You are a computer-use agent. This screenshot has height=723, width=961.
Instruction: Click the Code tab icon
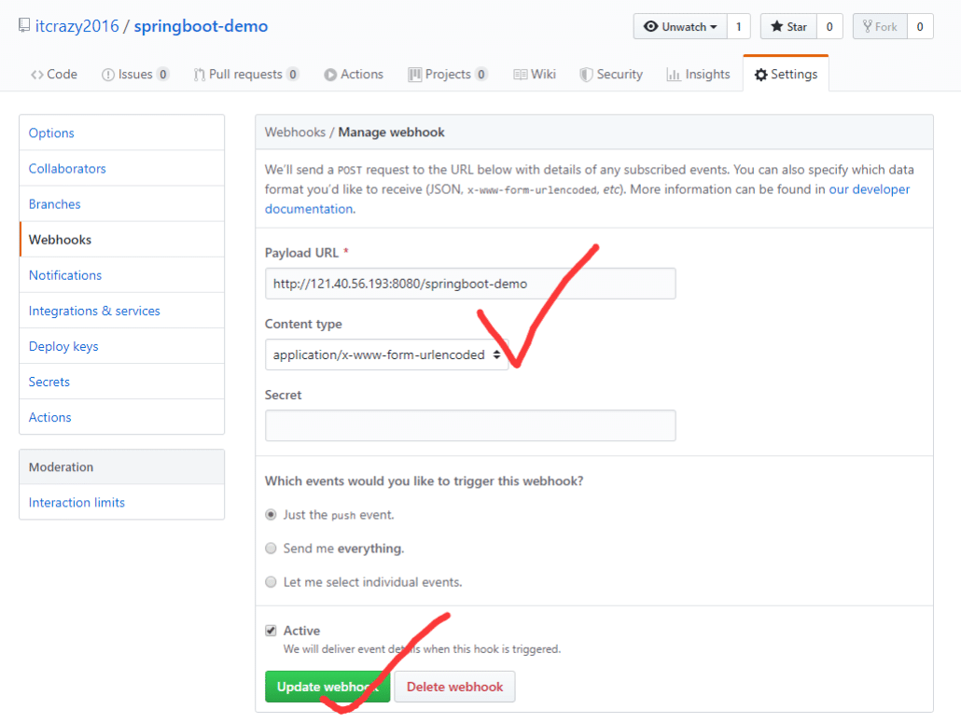click(x=37, y=75)
